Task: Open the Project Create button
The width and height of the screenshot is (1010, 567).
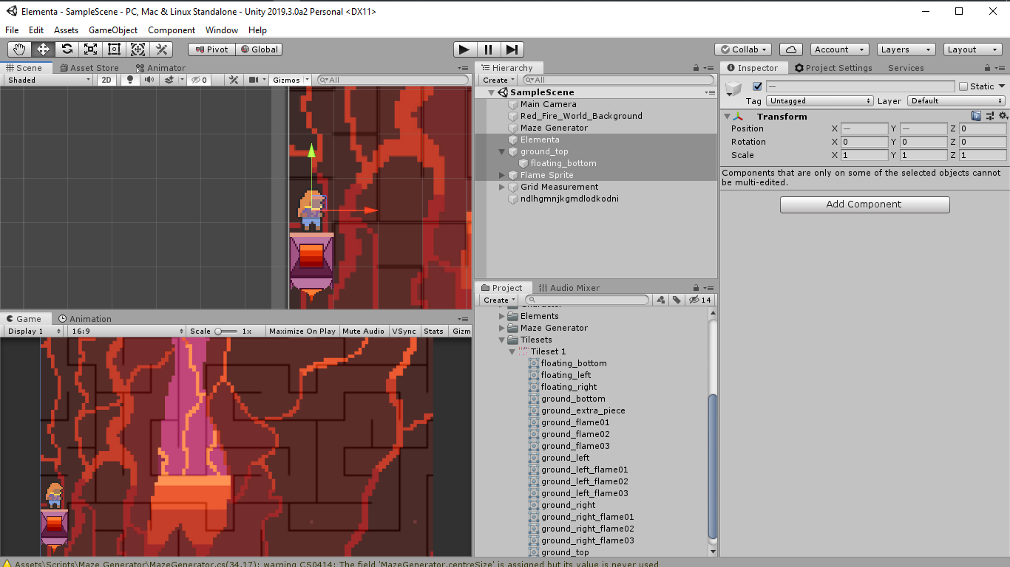Action: coord(498,300)
